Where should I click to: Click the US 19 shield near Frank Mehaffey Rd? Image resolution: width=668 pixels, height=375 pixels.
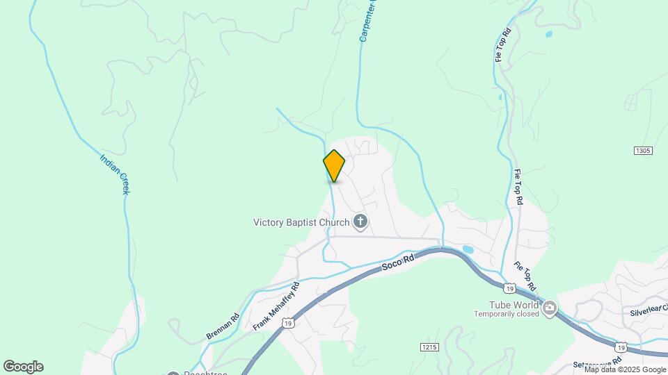(x=288, y=323)
